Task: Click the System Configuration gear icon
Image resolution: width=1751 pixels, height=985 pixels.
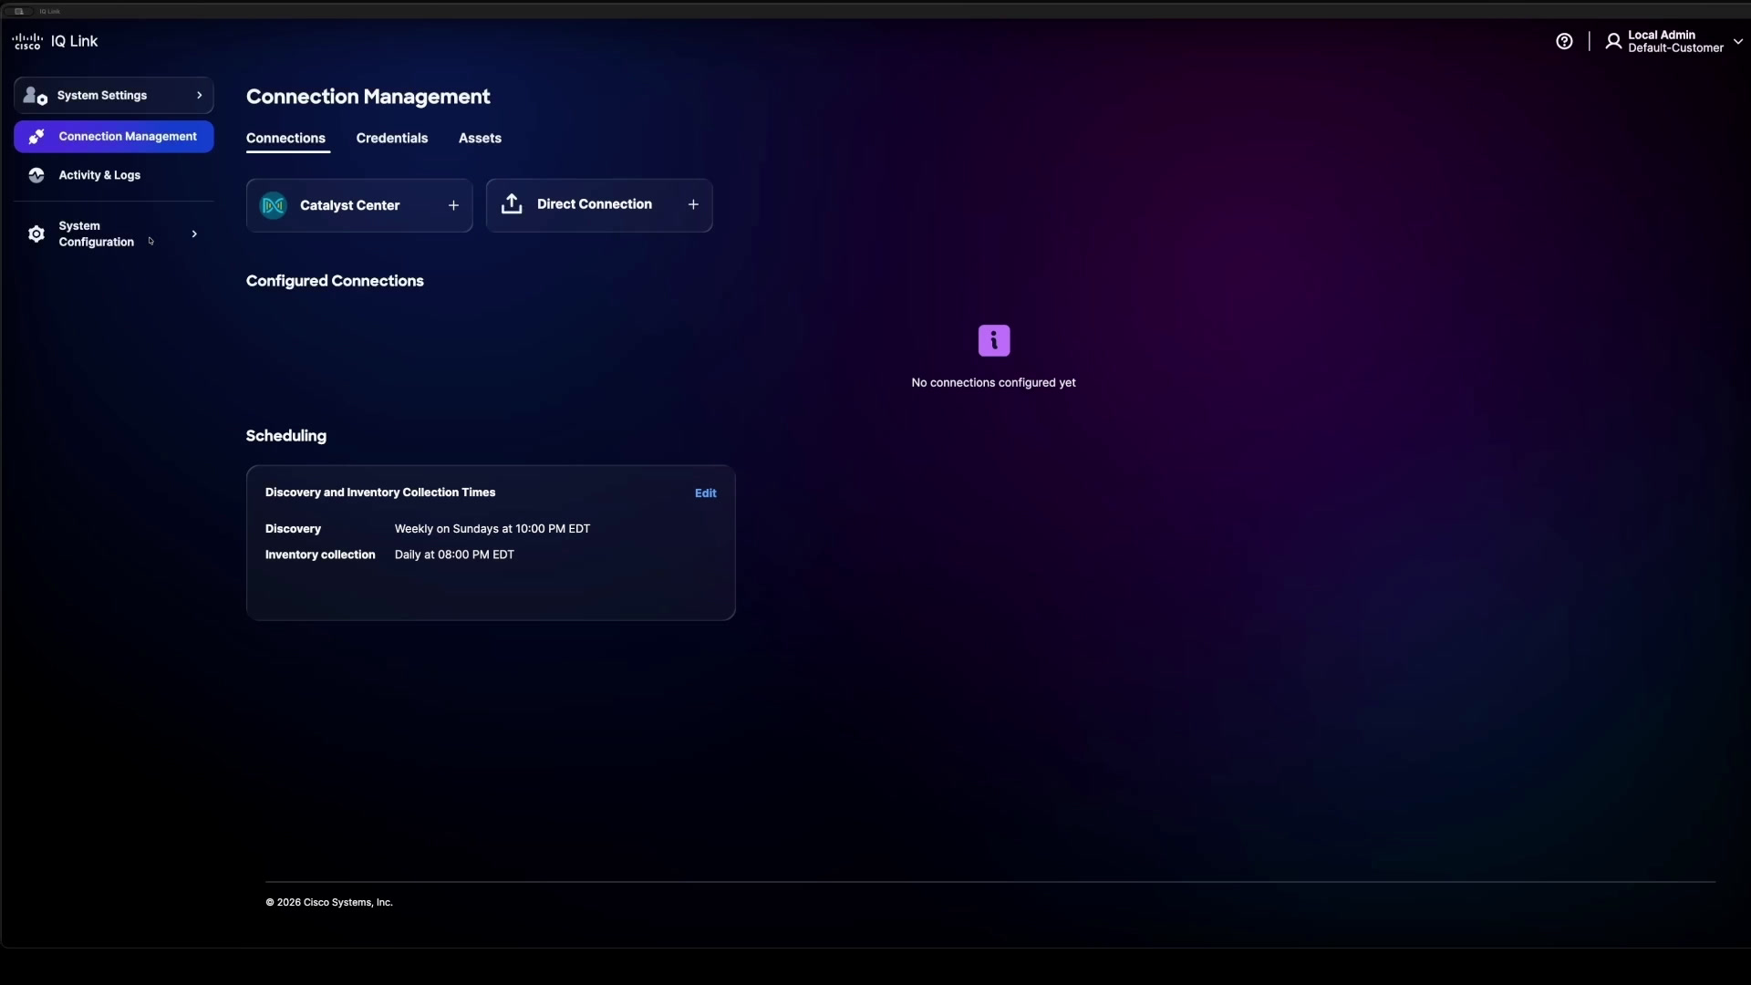Action: [x=36, y=234]
